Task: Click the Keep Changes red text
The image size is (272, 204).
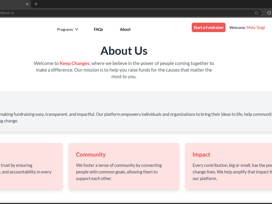Action: [75, 63]
